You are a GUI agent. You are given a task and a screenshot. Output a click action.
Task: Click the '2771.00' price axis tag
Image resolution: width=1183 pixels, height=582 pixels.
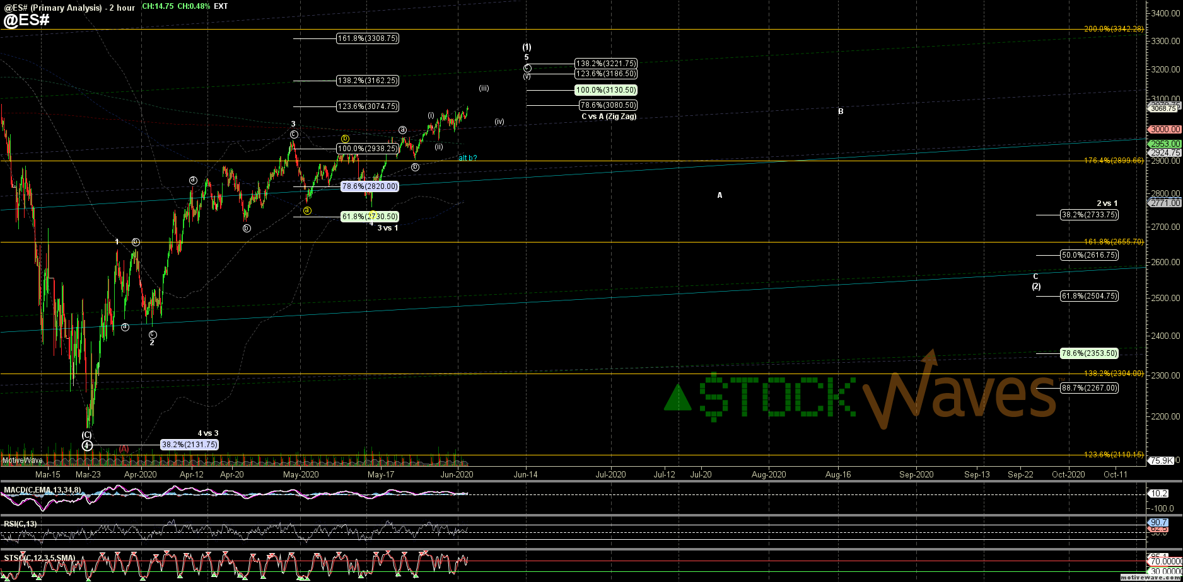1165,203
